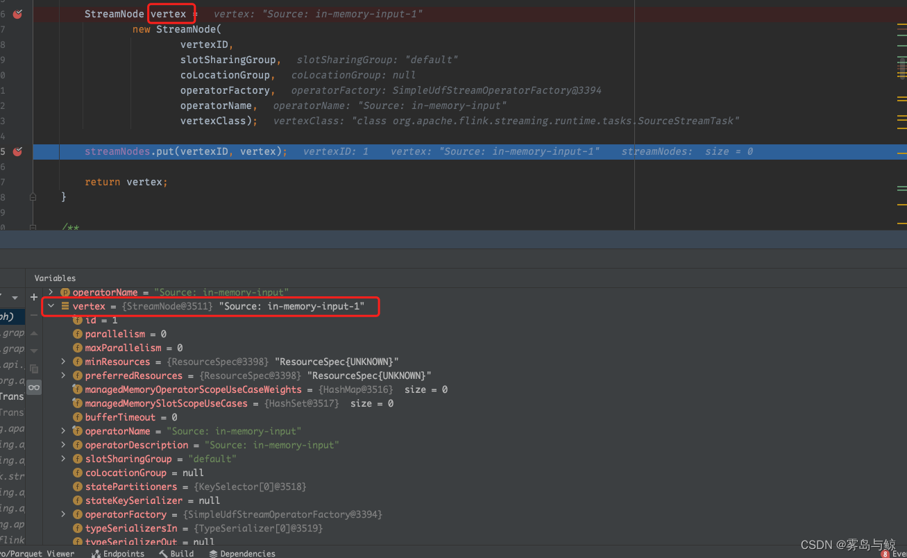Select the 'stateKeySerializer = null' row

coord(146,500)
